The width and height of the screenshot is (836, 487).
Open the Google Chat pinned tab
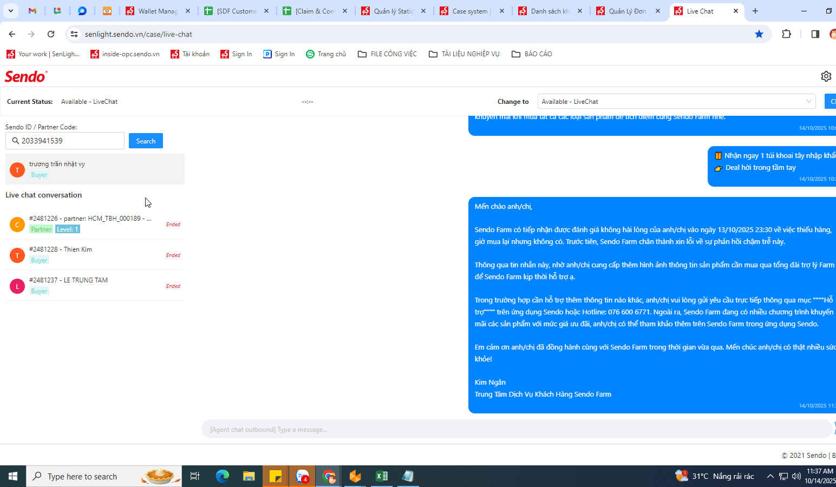point(57,11)
